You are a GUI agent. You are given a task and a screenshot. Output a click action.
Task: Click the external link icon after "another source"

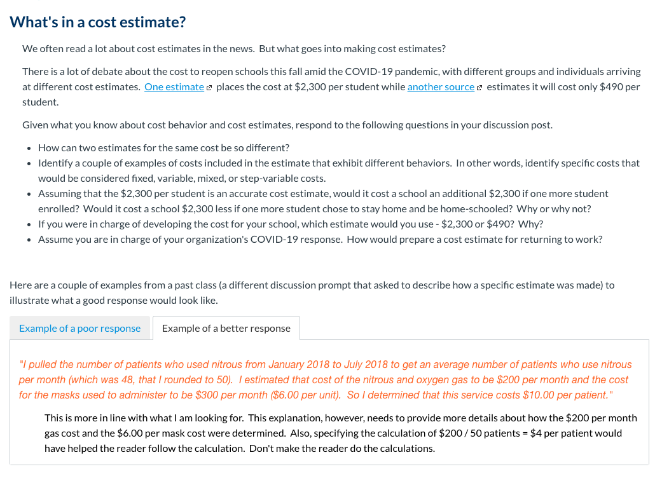point(479,86)
